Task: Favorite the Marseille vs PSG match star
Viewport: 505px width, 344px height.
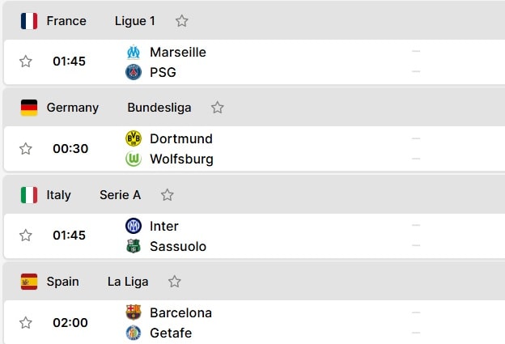Action: pyautogui.click(x=26, y=62)
